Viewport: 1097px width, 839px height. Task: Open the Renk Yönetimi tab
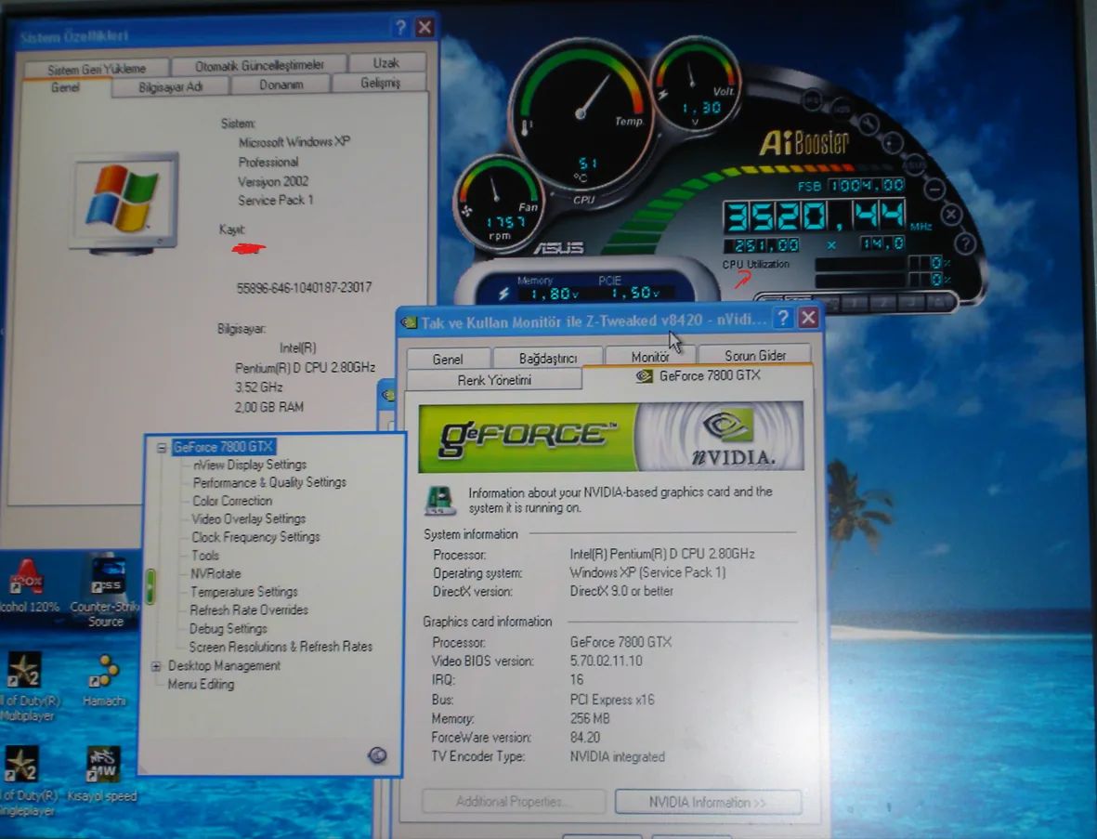coord(494,380)
